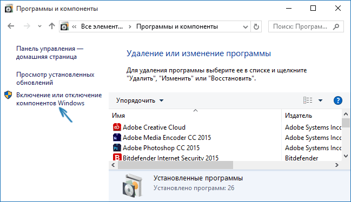Click the address bar folder icon
The height and width of the screenshot is (202, 351).
[x=64, y=26]
